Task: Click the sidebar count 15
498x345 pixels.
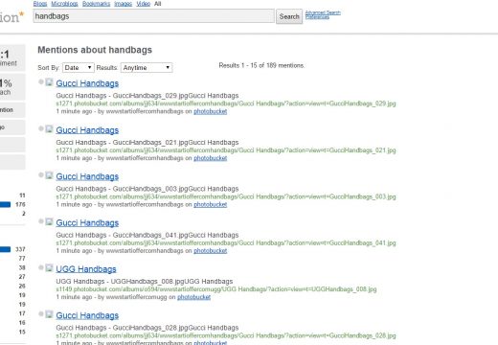Action: click(x=22, y=332)
